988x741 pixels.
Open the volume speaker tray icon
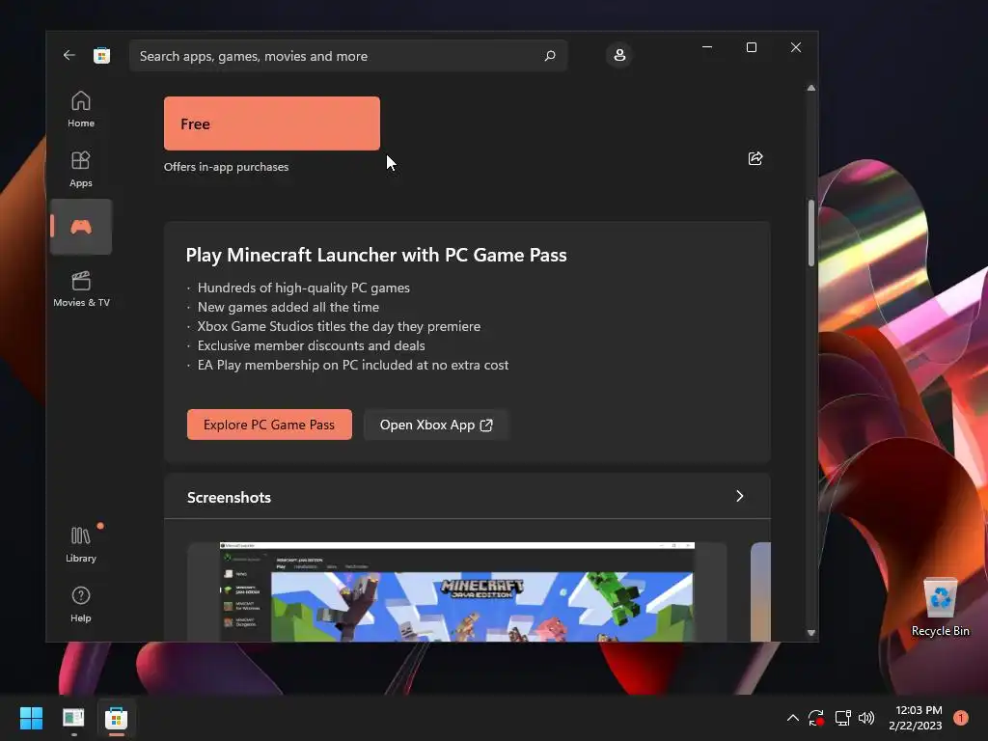coord(866,718)
